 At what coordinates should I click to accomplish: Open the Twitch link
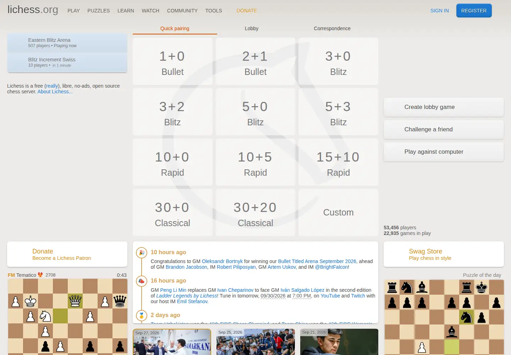(358, 296)
